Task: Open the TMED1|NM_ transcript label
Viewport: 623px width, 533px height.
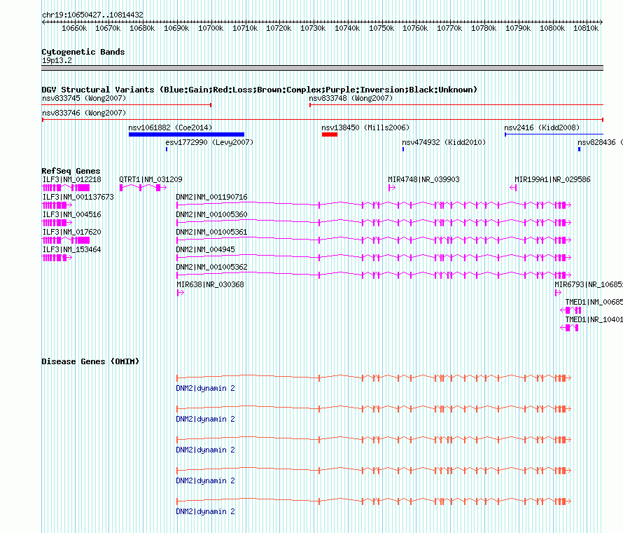Action: click(x=594, y=302)
